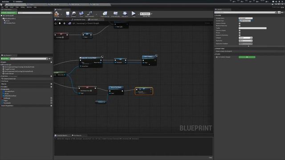
Task: Collapse the Components category in My Blueprint
Action: (x=1, y=89)
